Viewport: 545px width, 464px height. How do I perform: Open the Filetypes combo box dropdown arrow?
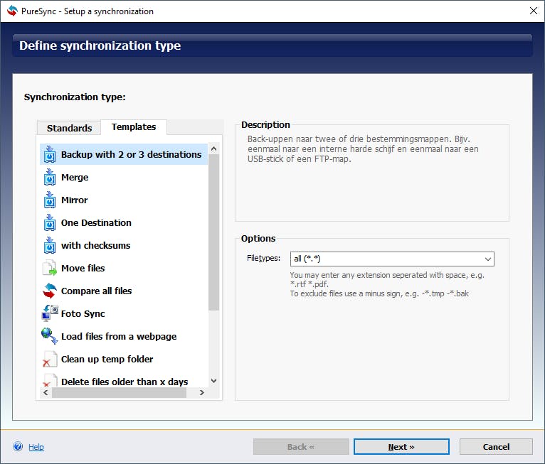click(x=487, y=259)
